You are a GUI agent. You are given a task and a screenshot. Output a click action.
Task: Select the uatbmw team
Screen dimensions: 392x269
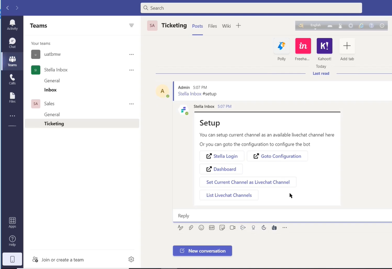coord(82,54)
